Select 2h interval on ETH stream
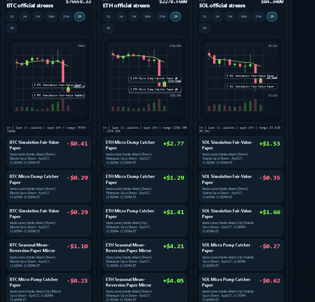Image resolution: width=315 pixels, height=302 pixels. (x=108, y=28)
